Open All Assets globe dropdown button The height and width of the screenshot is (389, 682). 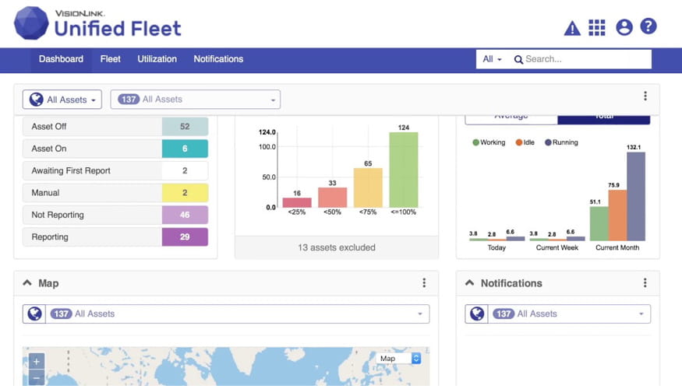click(x=62, y=100)
